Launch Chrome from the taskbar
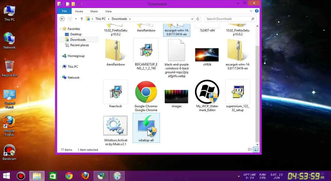Image resolution: width=331 pixels, height=181 pixels. coord(69,176)
